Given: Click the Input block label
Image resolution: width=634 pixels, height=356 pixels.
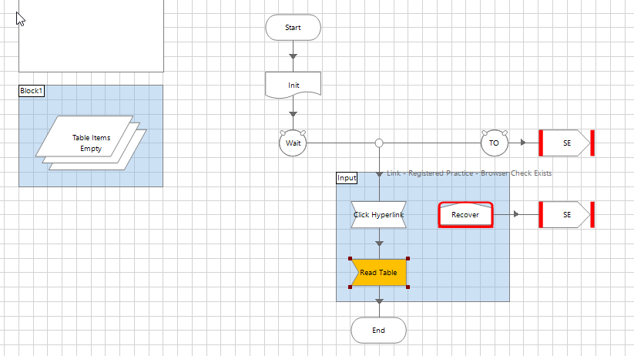Looking at the screenshot, I should click(x=347, y=178).
